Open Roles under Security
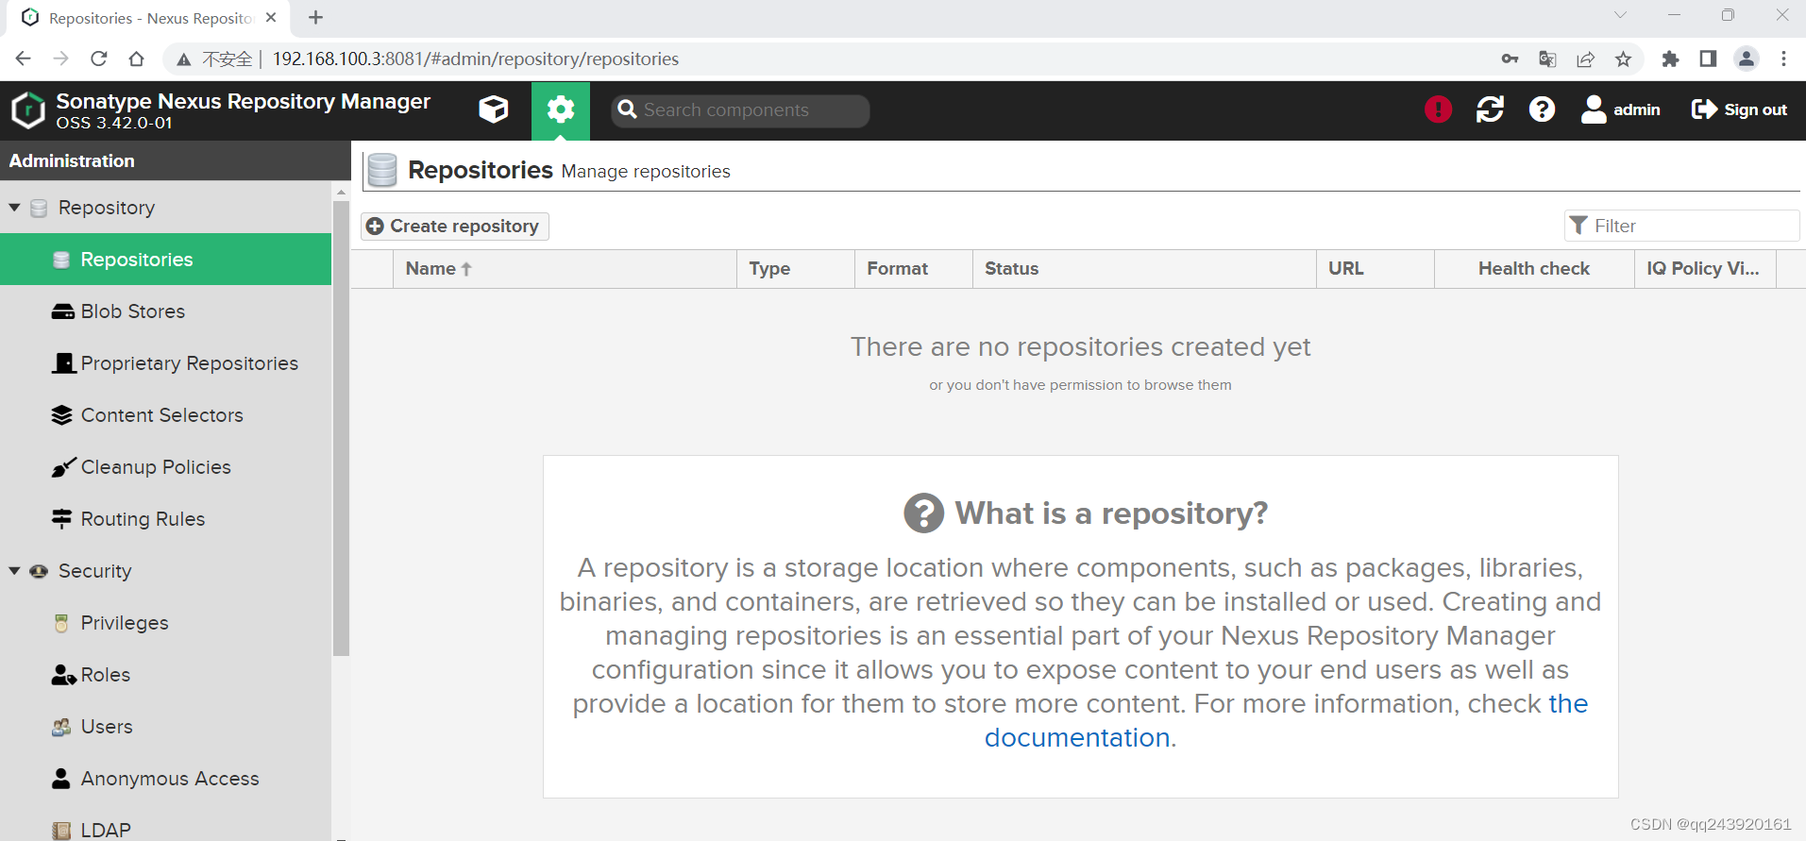The height and width of the screenshot is (841, 1806). (x=165, y=675)
